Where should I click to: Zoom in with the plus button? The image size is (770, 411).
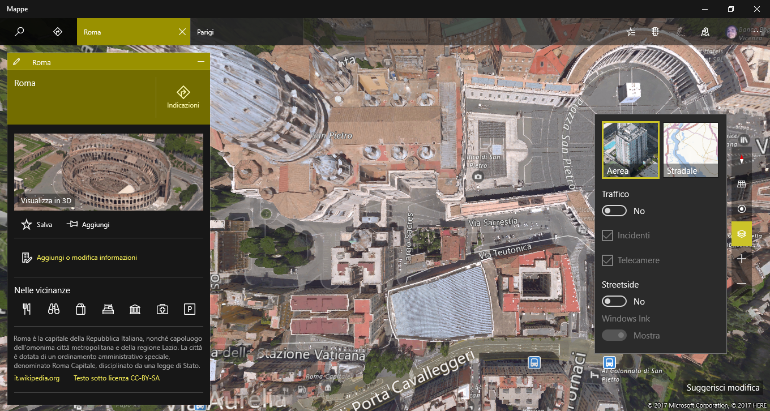click(742, 259)
